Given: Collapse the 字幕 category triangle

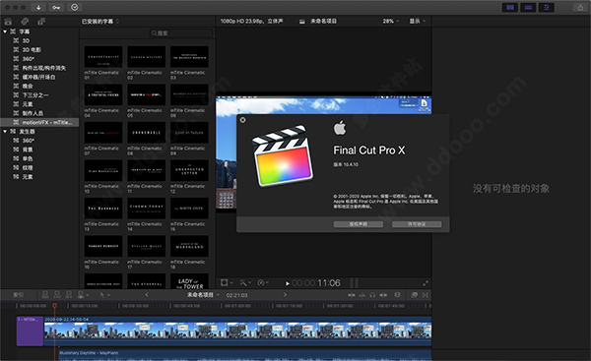Looking at the screenshot, I should tap(5, 31).
